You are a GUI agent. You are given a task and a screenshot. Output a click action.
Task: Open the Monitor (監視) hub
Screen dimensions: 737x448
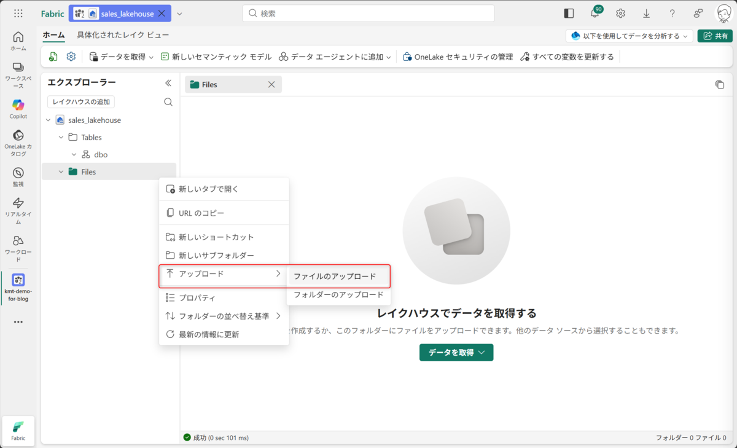tap(18, 177)
